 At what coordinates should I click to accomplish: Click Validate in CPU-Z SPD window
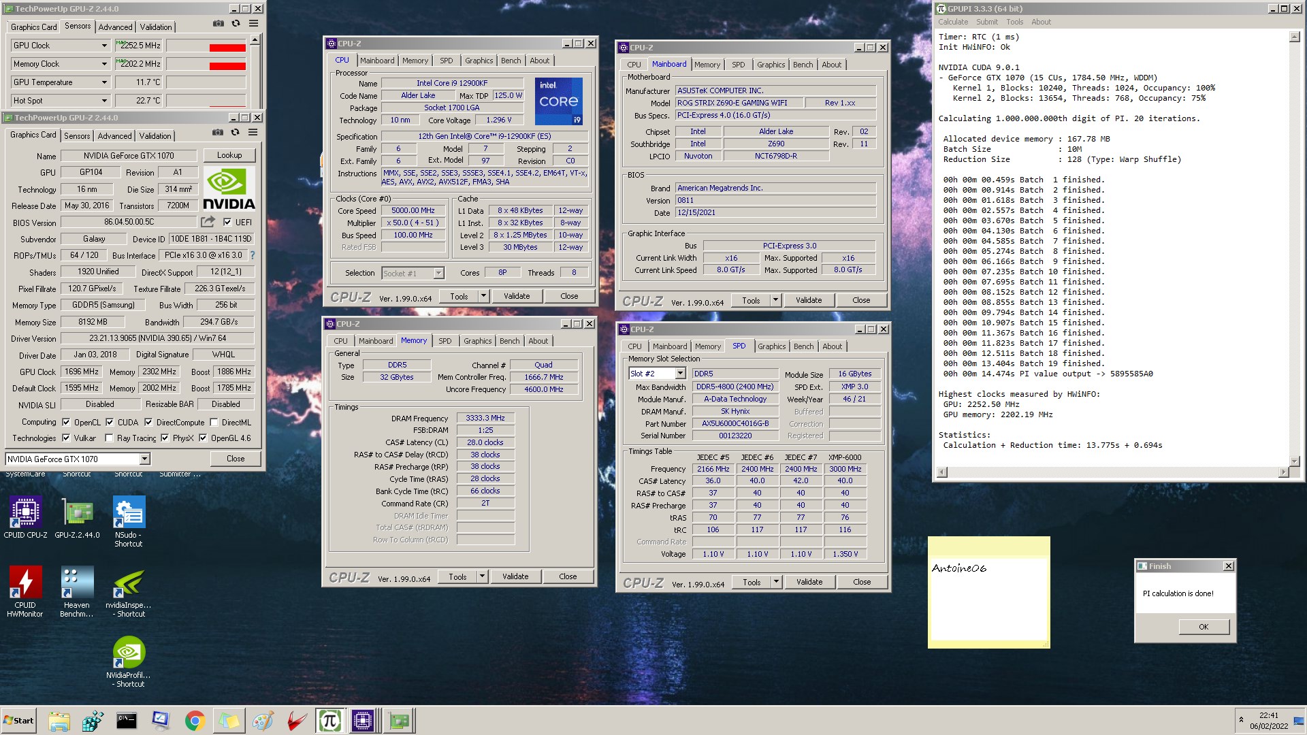(809, 582)
